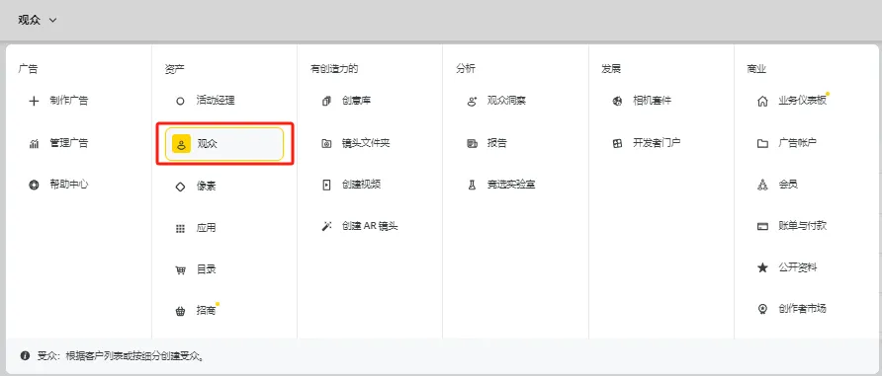Open the 目录 entry
This screenshot has width=882, height=376.
coord(206,270)
